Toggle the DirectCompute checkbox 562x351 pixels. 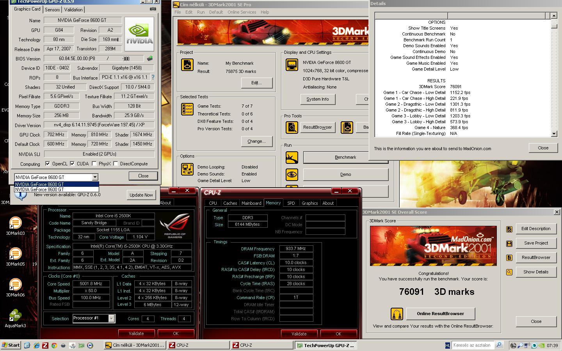click(x=116, y=164)
